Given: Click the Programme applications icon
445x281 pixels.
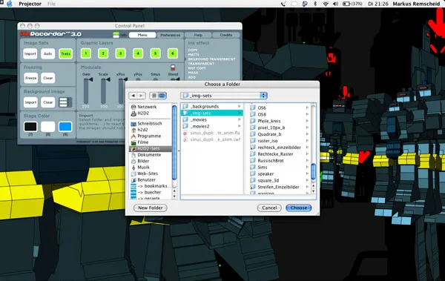Looking at the screenshot, I should [133, 136].
